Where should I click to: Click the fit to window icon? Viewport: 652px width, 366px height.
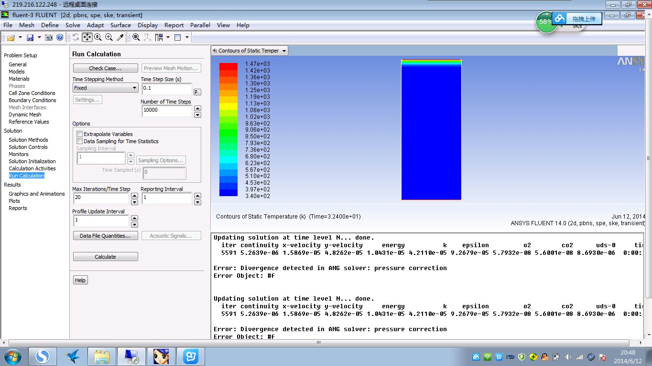(136, 37)
